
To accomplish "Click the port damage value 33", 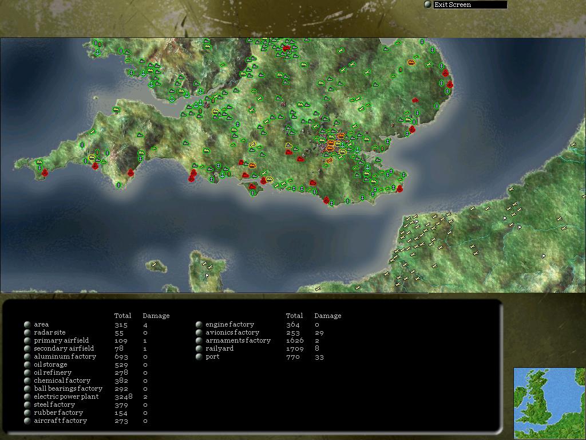I will [x=319, y=357].
